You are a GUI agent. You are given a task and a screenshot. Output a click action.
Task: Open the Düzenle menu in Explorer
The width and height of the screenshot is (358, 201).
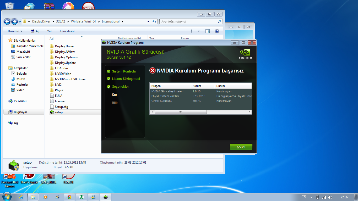coord(15,31)
